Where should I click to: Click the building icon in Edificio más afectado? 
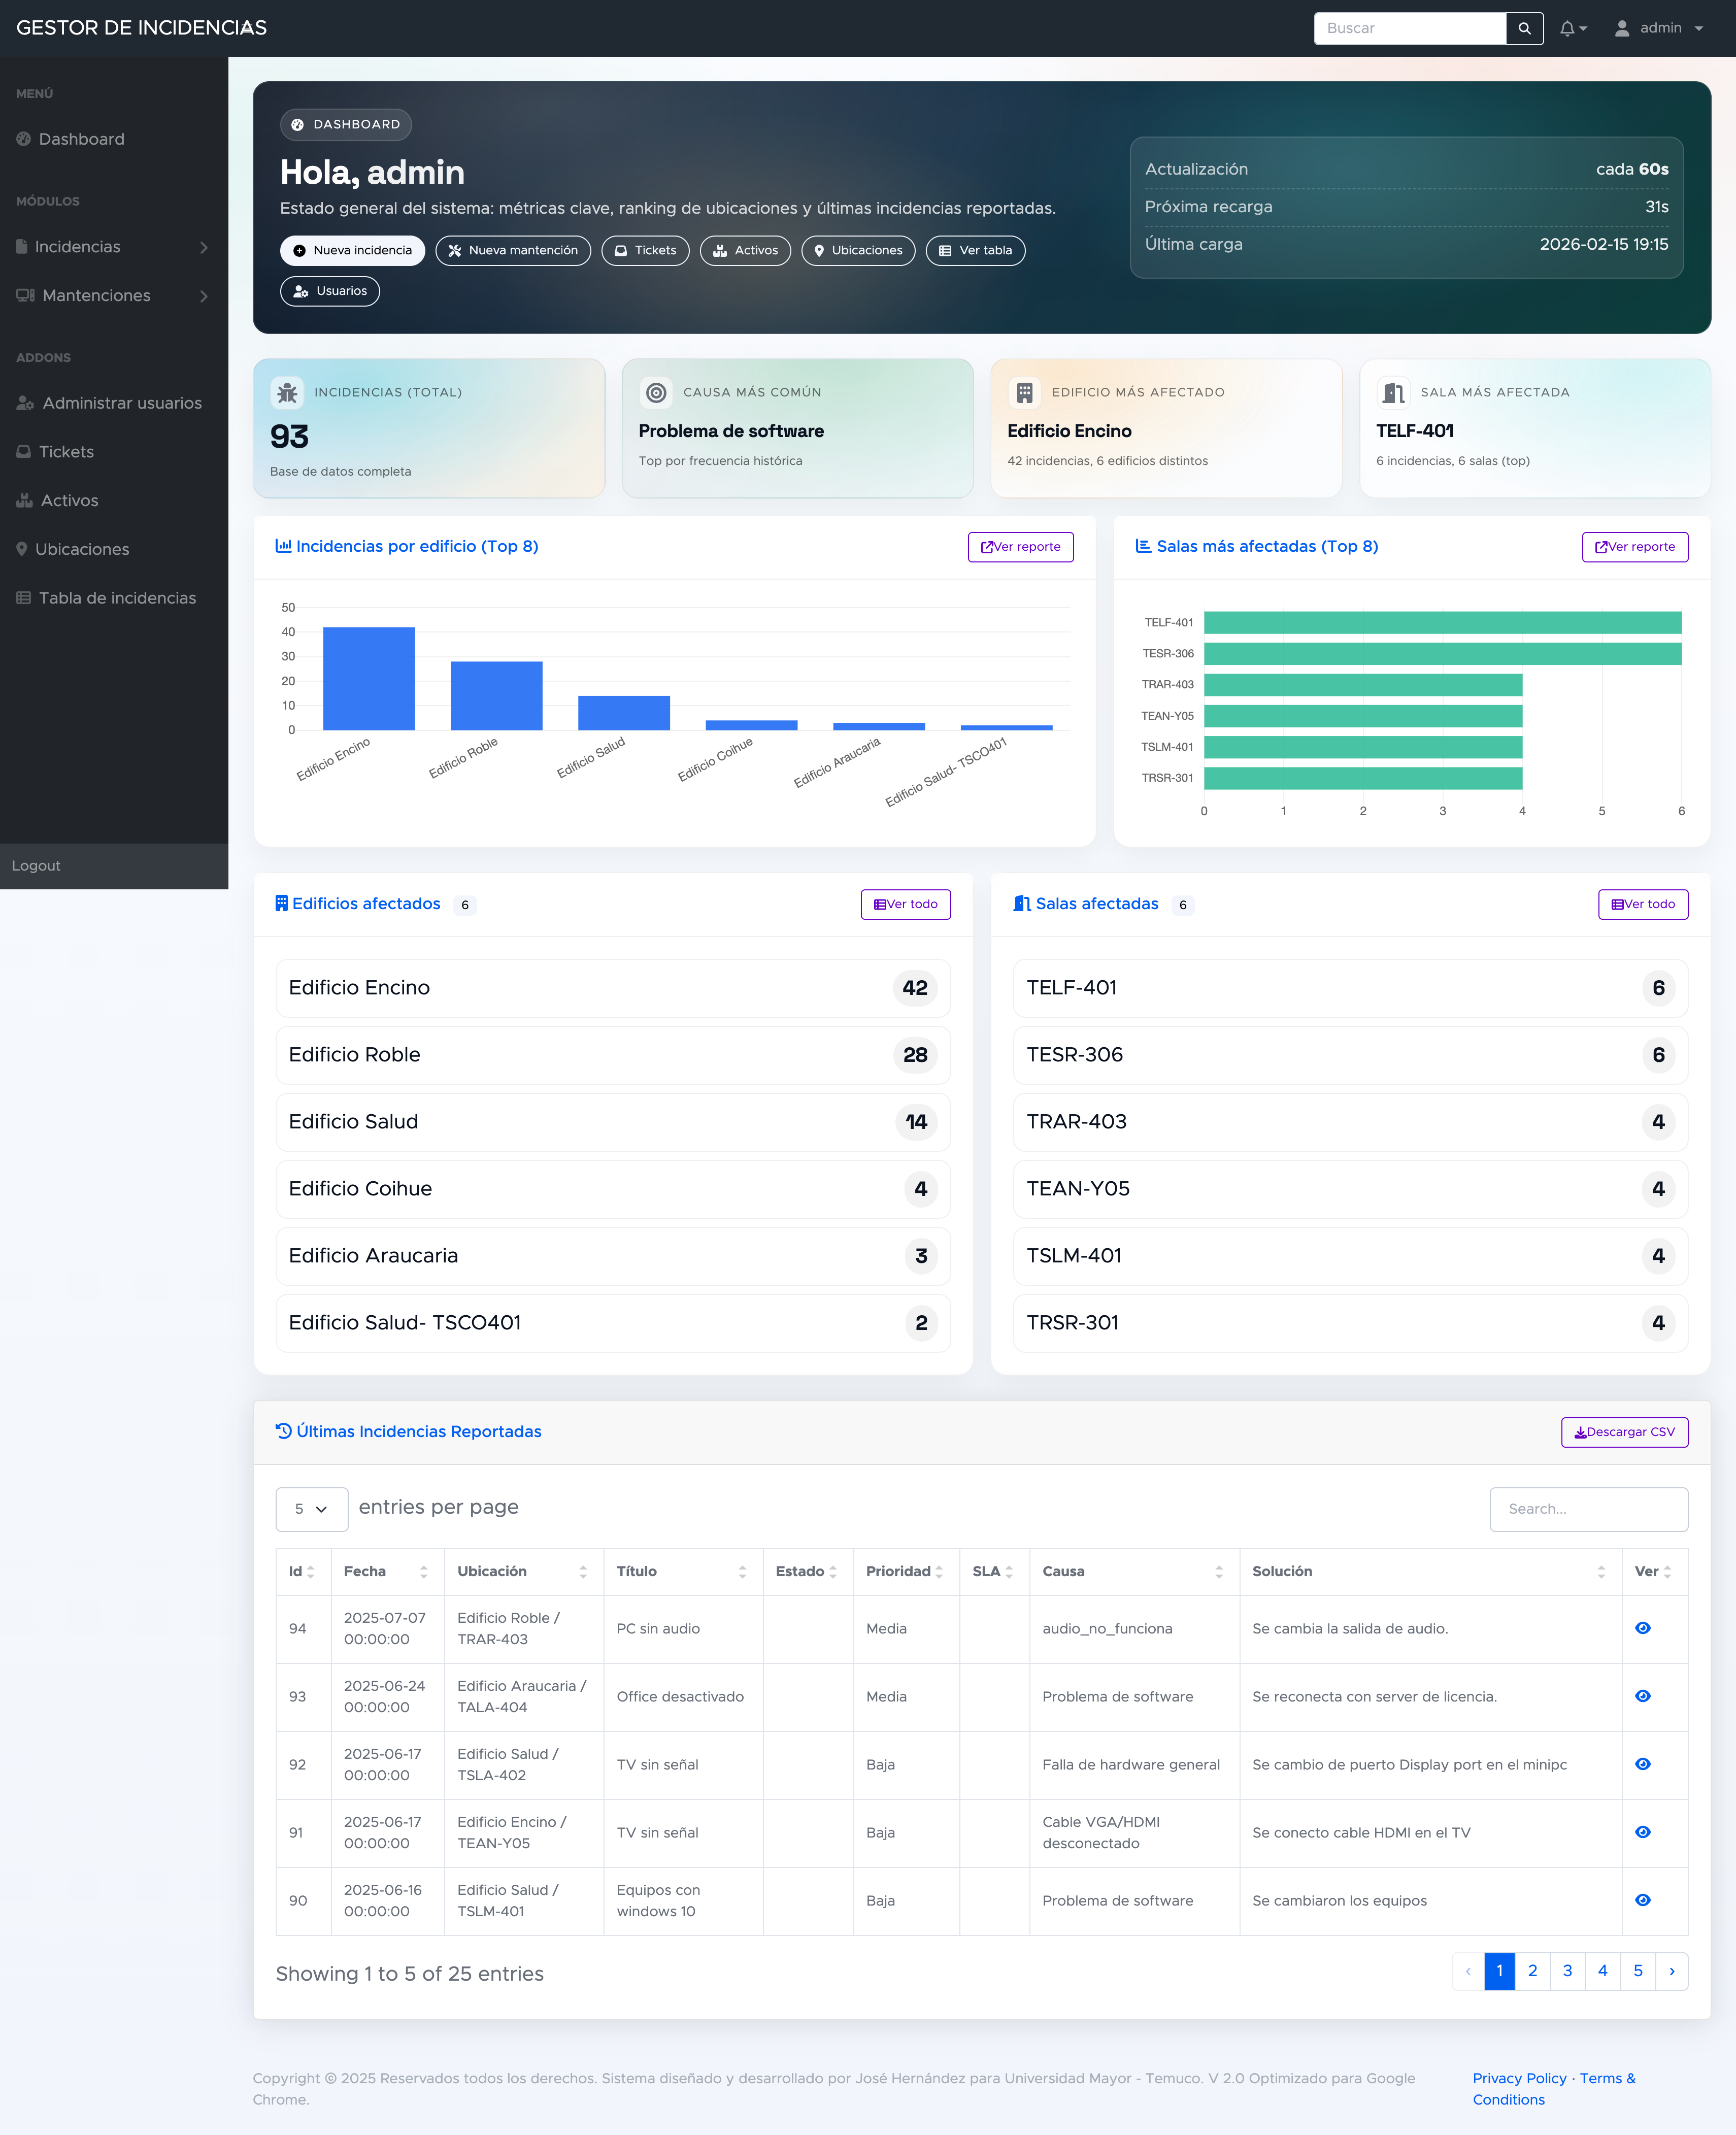pyautogui.click(x=1024, y=393)
